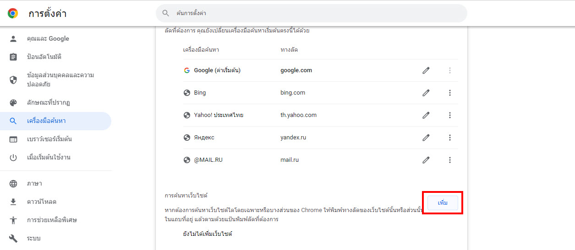
Task: Click the palette icon beside ลักษณะที่ปรากฏ
Action: point(13,102)
